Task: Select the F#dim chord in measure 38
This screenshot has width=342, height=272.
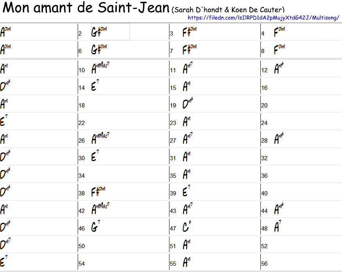Action: 99,191
